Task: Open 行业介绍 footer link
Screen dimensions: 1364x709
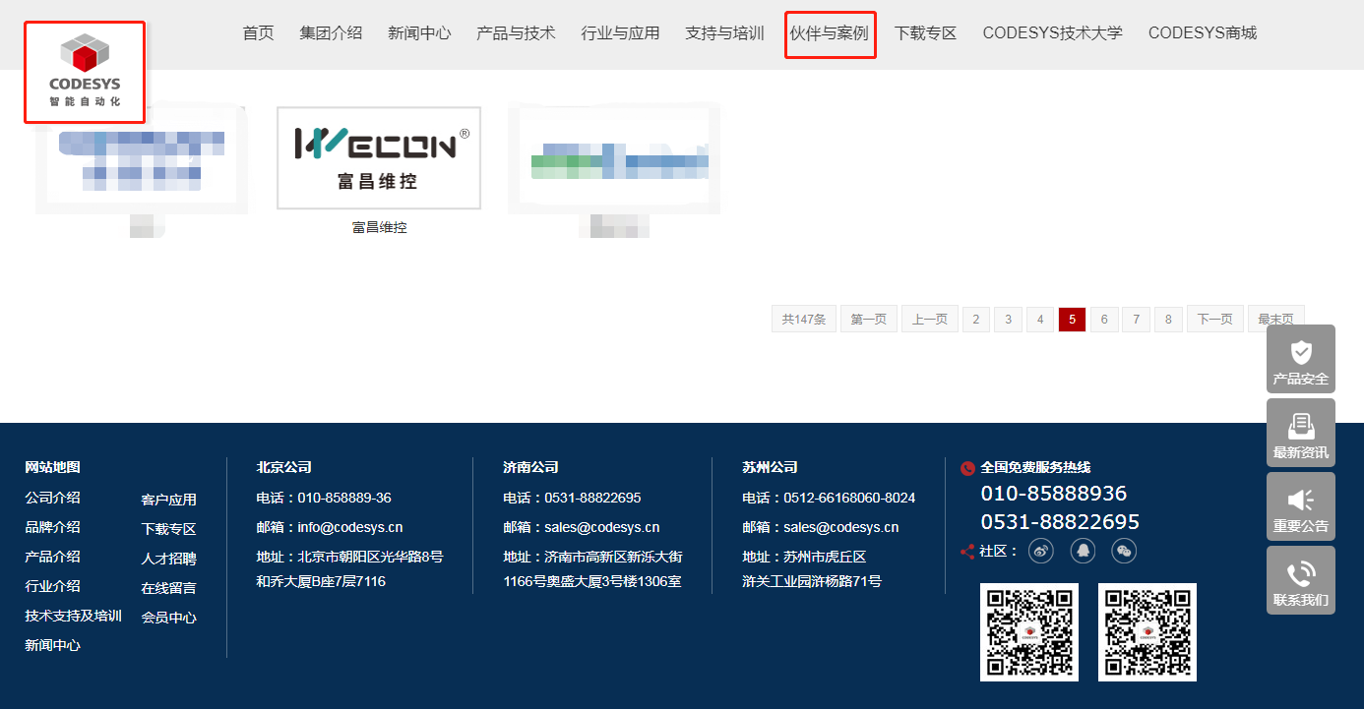Action: 52,586
